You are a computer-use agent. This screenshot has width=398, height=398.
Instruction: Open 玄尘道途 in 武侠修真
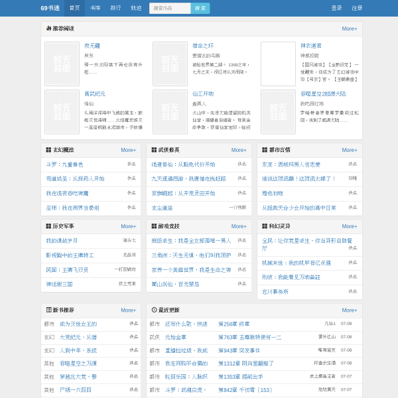(x=162, y=208)
